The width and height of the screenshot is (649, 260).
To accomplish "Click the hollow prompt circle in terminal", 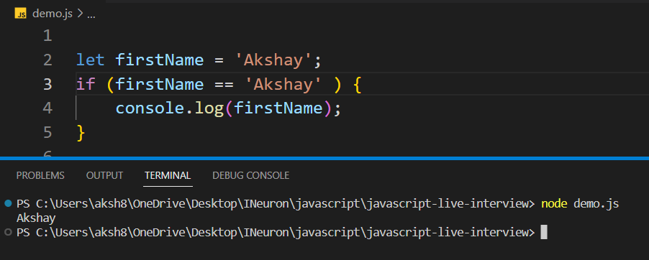I will (x=7, y=233).
